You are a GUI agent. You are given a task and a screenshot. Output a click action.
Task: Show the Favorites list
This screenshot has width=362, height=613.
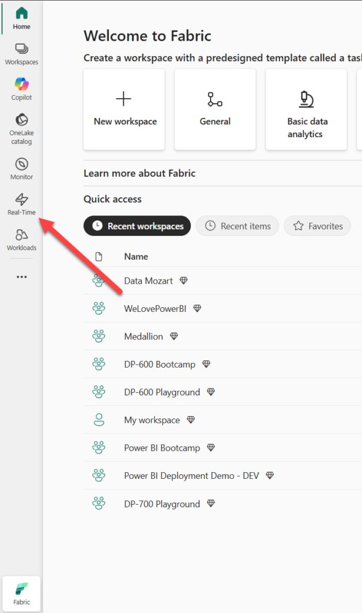[x=317, y=226]
